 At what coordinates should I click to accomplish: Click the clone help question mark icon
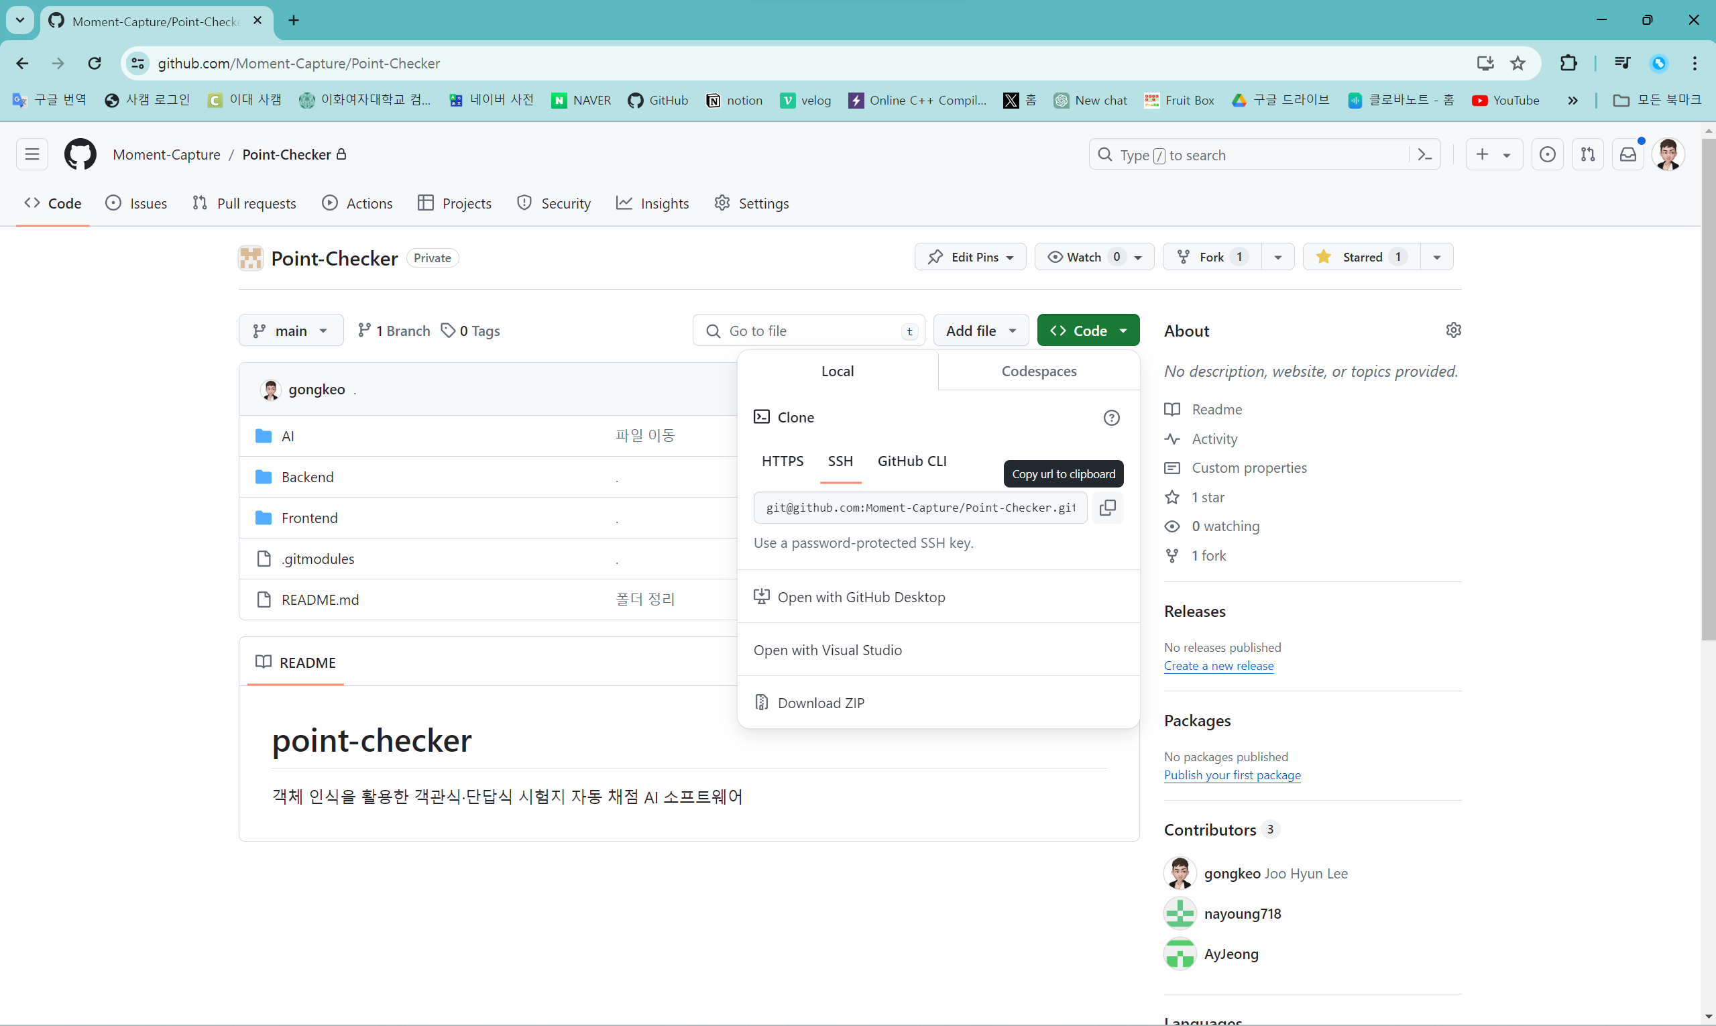coord(1111,418)
